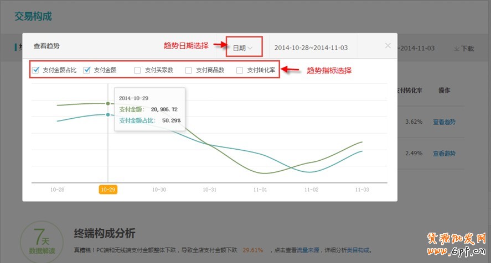Click the teal 支付金额占比 data point on the chart
The width and height of the screenshot is (491, 263).
[107, 114]
